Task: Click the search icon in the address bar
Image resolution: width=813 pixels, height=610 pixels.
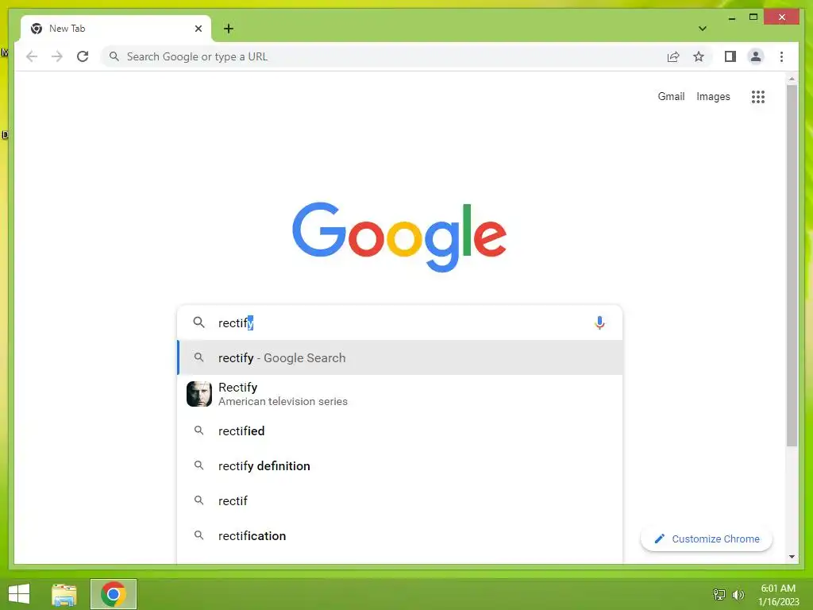Action: (x=114, y=56)
